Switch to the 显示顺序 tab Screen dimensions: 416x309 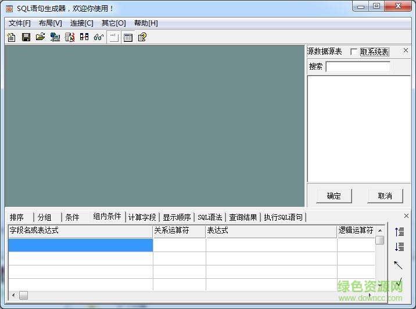point(177,217)
